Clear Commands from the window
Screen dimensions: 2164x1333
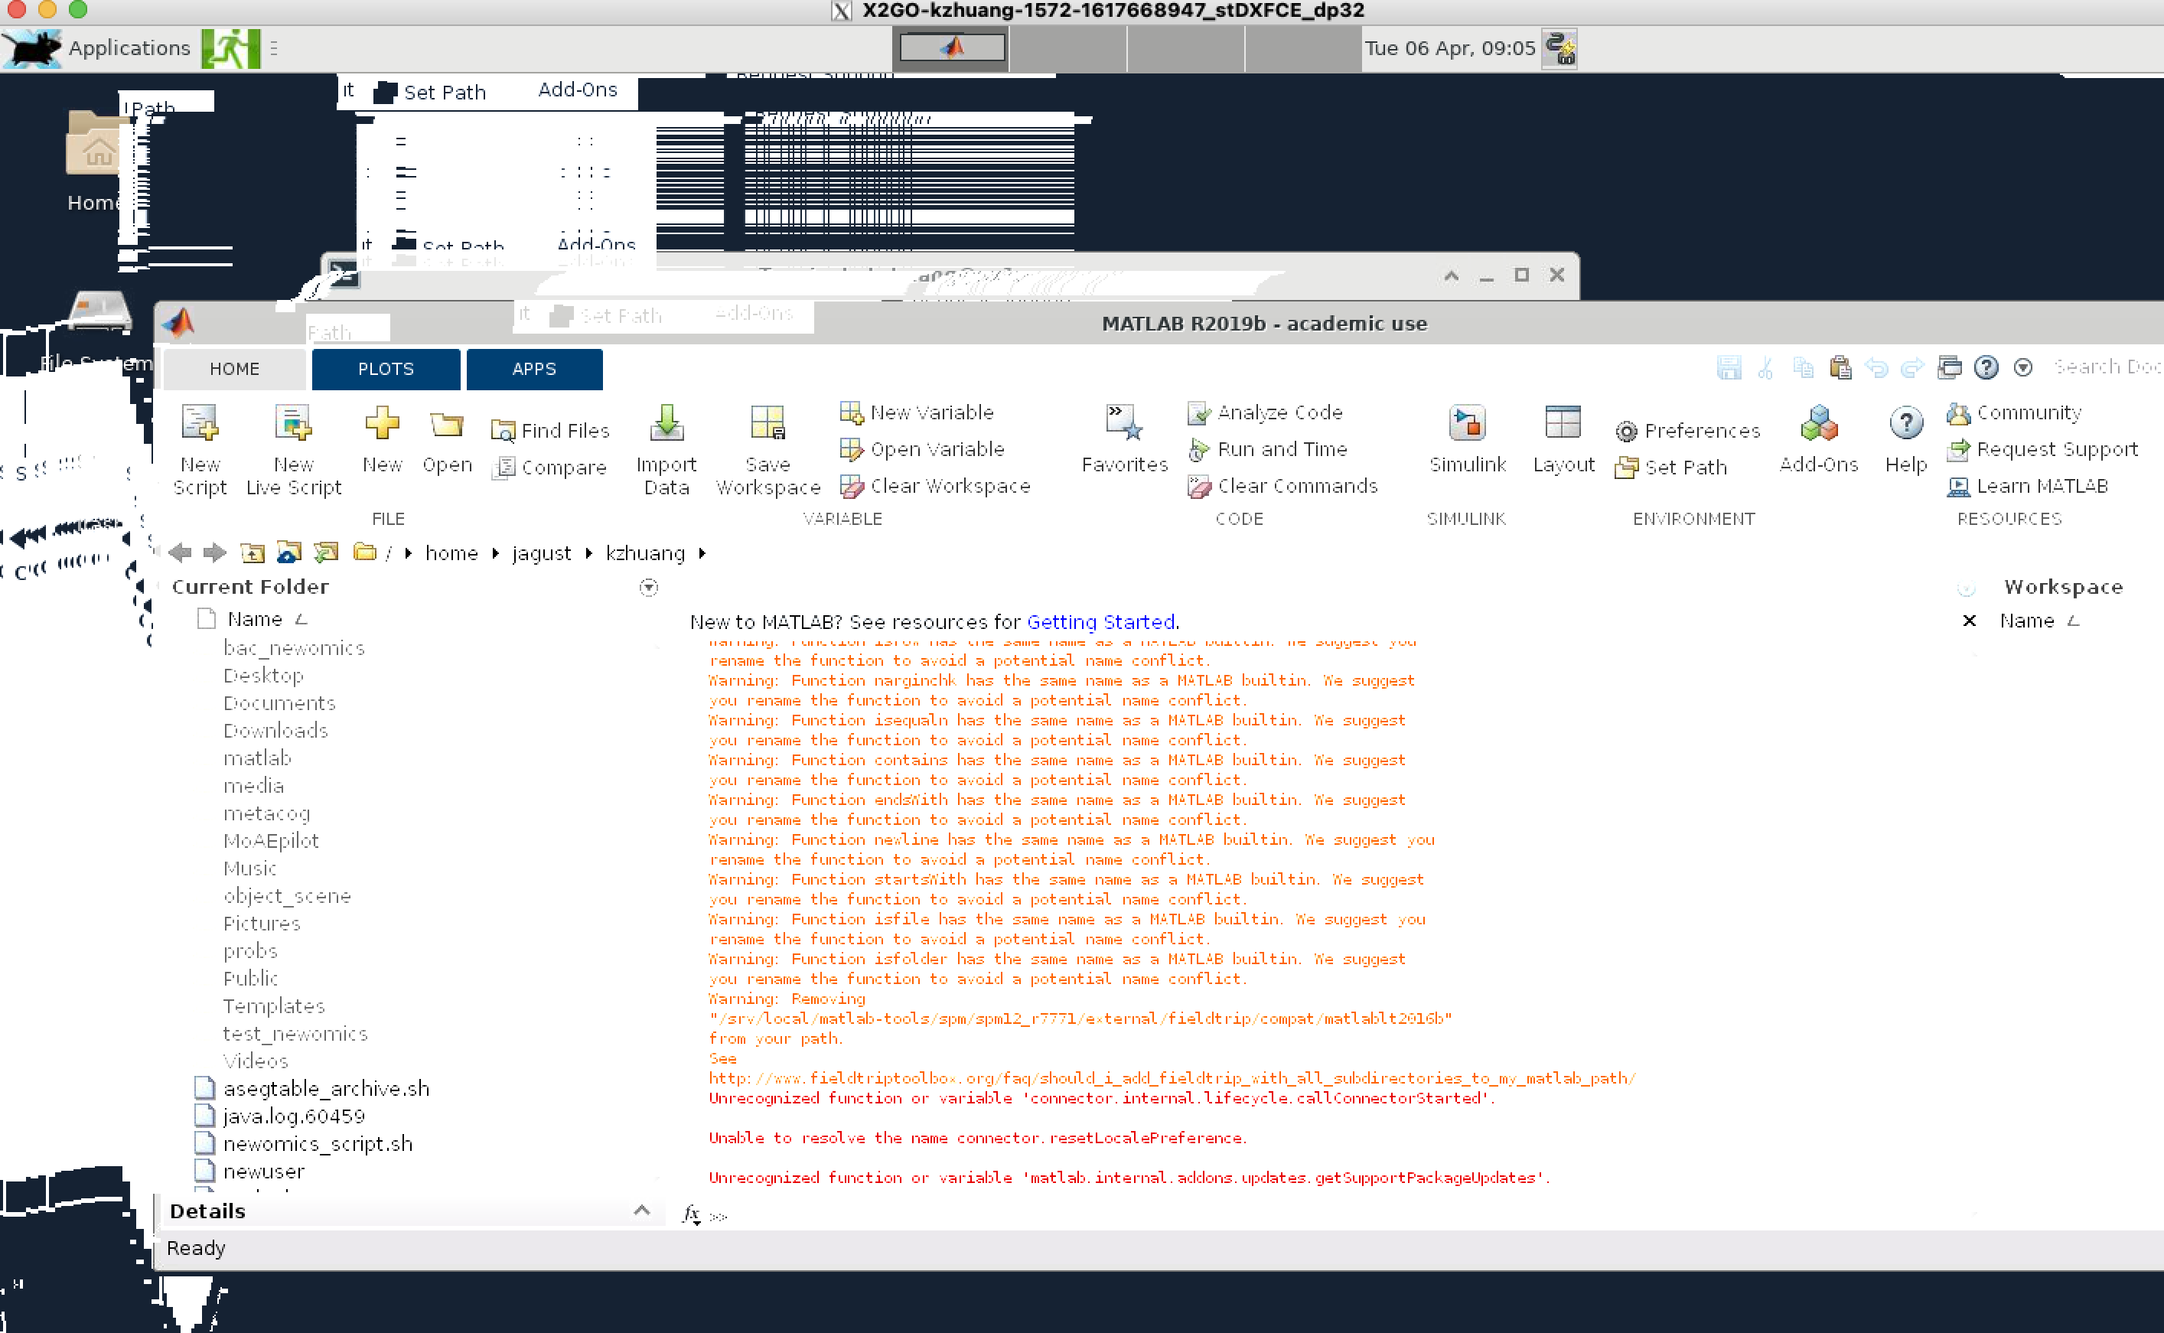tap(1282, 486)
